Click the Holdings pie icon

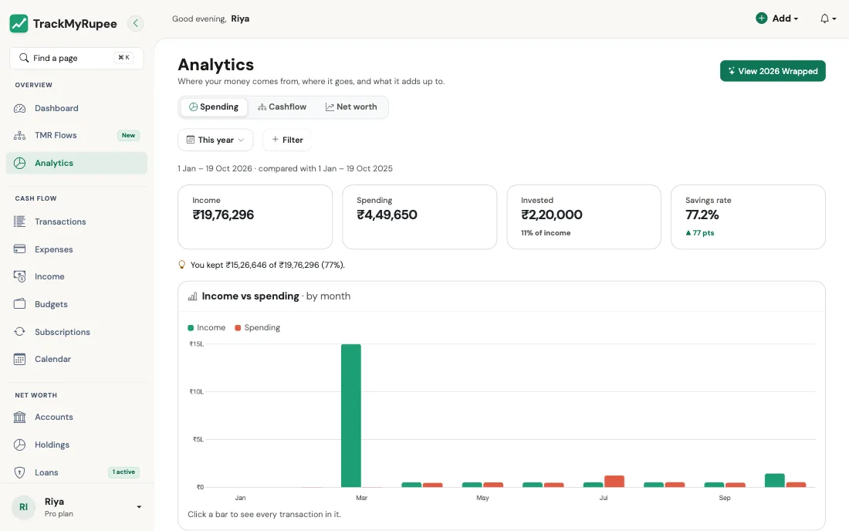(x=19, y=445)
